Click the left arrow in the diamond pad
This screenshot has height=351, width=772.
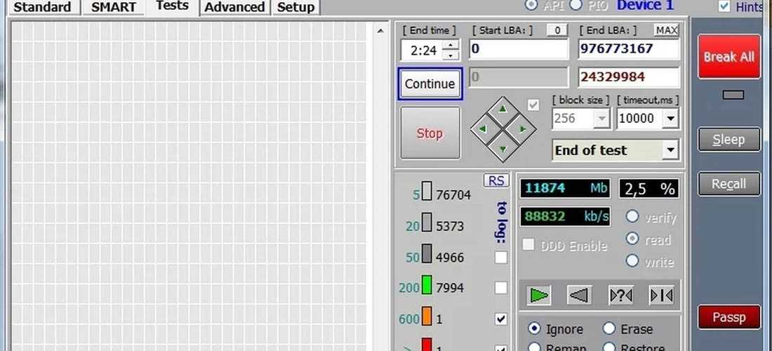(483, 129)
